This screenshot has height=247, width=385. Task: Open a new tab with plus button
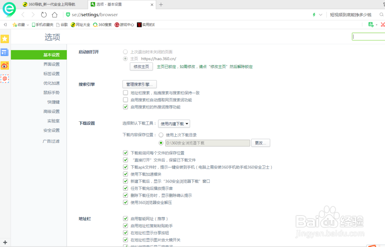[x=161, y=4]
